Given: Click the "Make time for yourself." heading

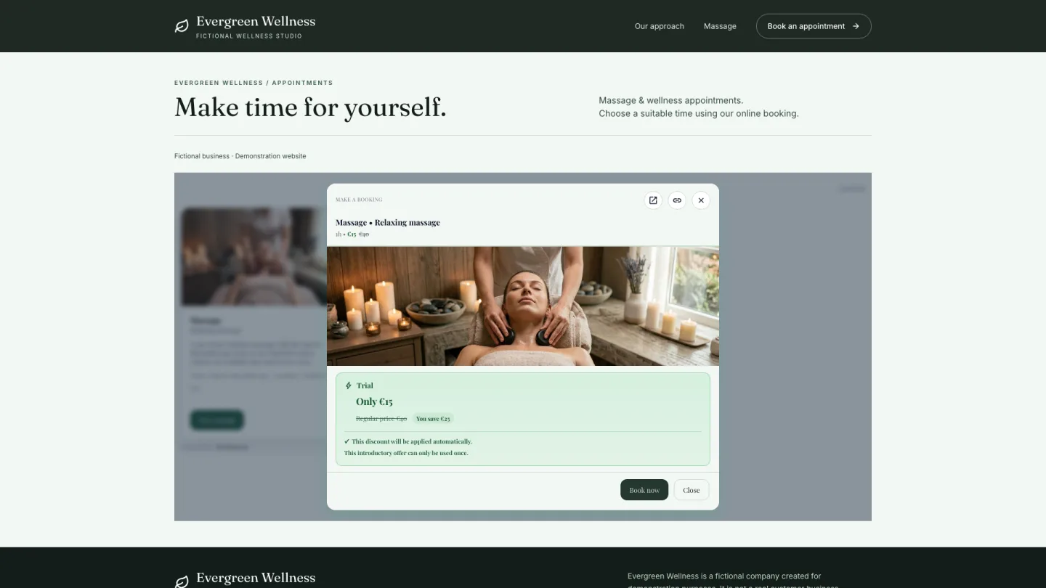Looking at the screenshot, I should (310, 107).
